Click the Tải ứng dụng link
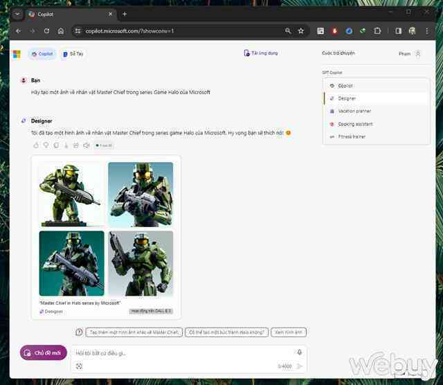Image resolution: width=443 pixels, height=385 pixels. tap(261, 53)
